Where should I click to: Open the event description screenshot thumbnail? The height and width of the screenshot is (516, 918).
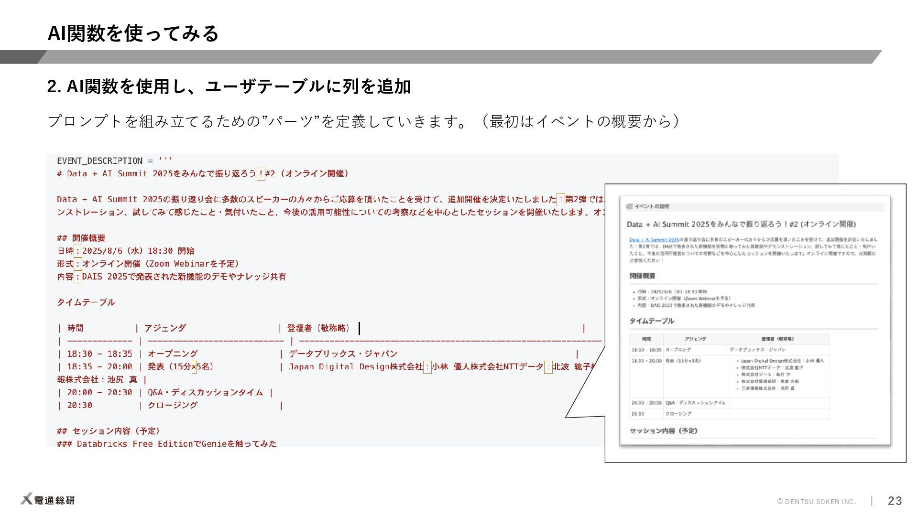[755, 321]
